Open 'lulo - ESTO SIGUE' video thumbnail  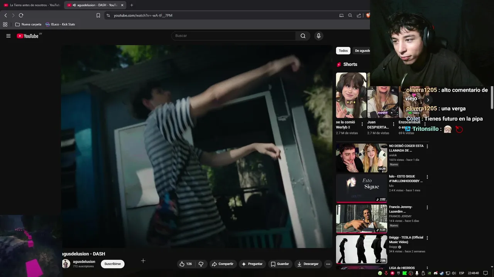coord(361,188)
